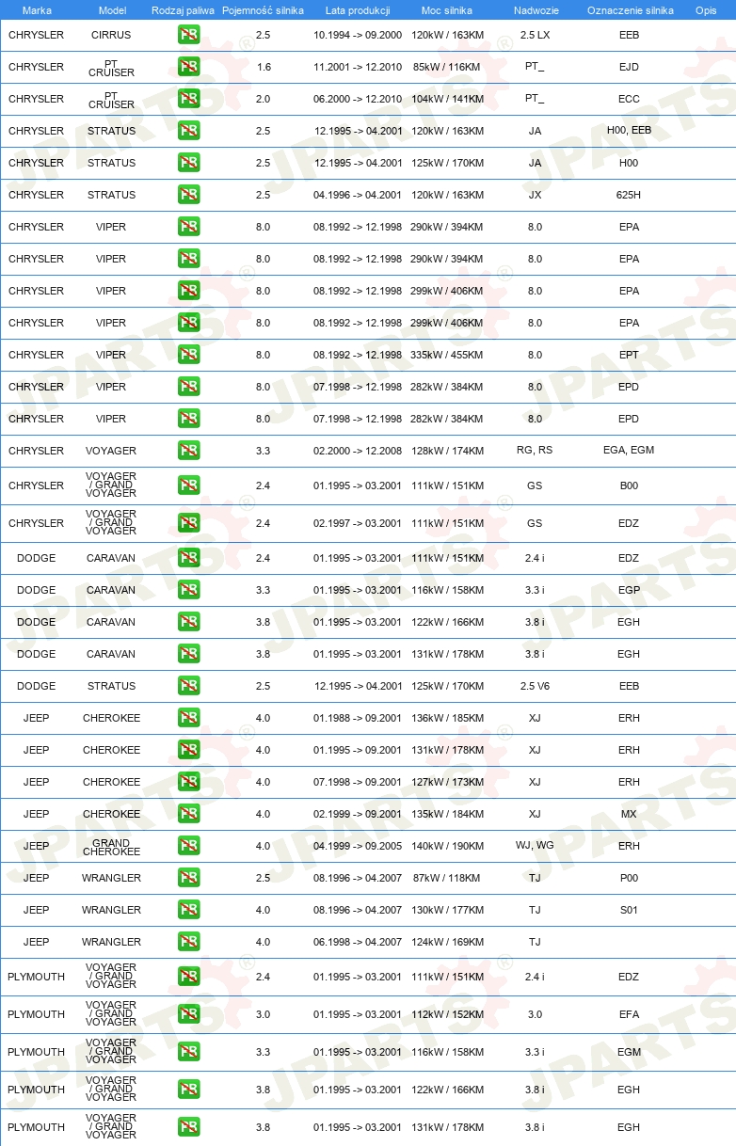Click the Model column header
Image resolution: width=736 pixels, height=1146 pixels.
pos(112,10)
